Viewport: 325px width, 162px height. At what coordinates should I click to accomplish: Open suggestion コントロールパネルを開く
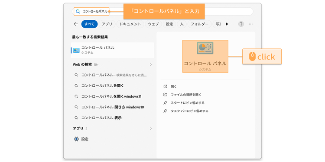click(102, 86)
